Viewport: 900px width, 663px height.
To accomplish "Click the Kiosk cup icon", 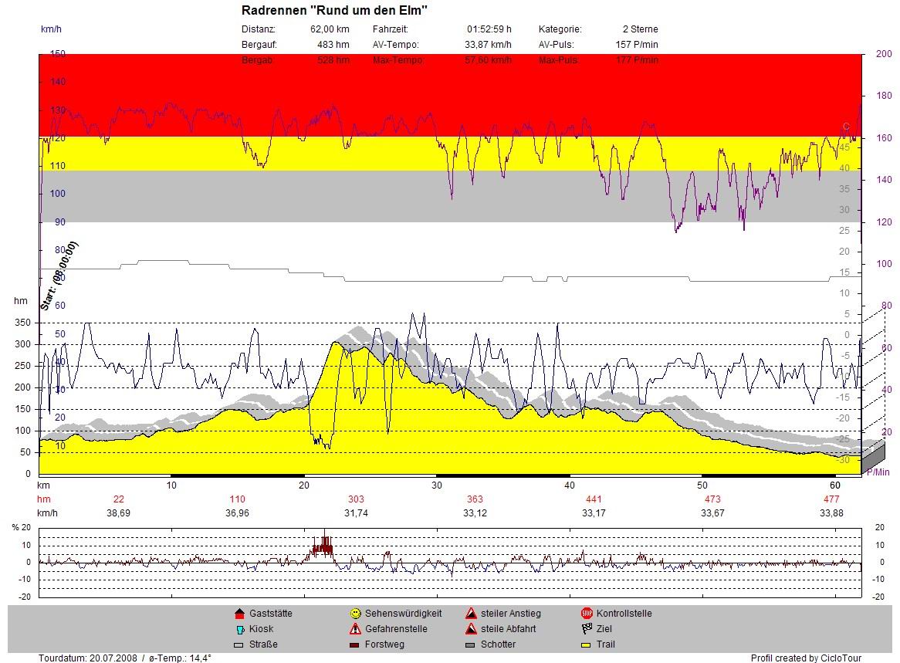I will (239, 629).
